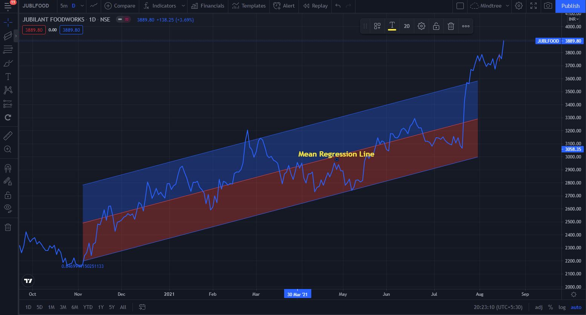This screenshot has height=315, width=586.
Task: Open timezone menu at 20:23:10 (UTC+5:30)
Action: [498, 307]
